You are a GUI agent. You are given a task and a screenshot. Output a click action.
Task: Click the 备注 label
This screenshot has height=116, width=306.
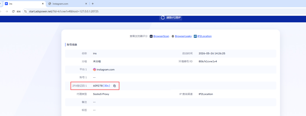click(x=84, y=102)
